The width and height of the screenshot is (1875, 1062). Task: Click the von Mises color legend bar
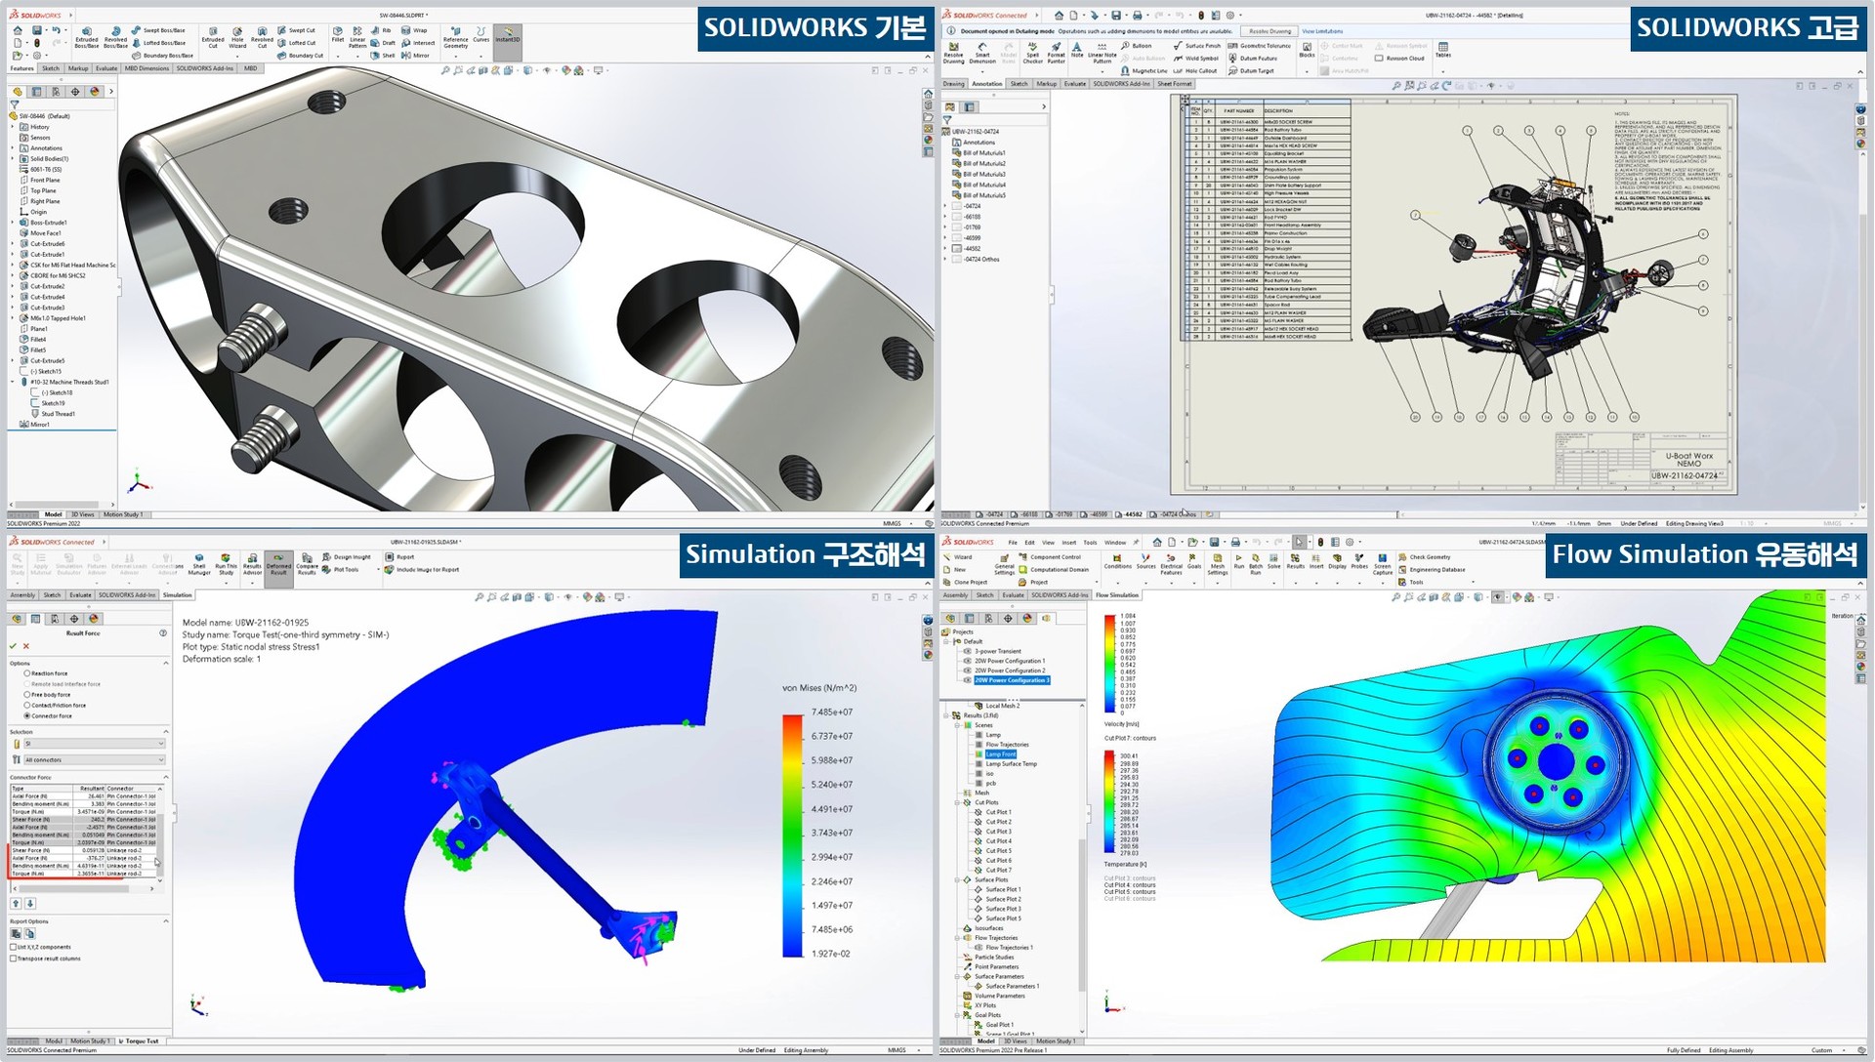tap(792, 836)
